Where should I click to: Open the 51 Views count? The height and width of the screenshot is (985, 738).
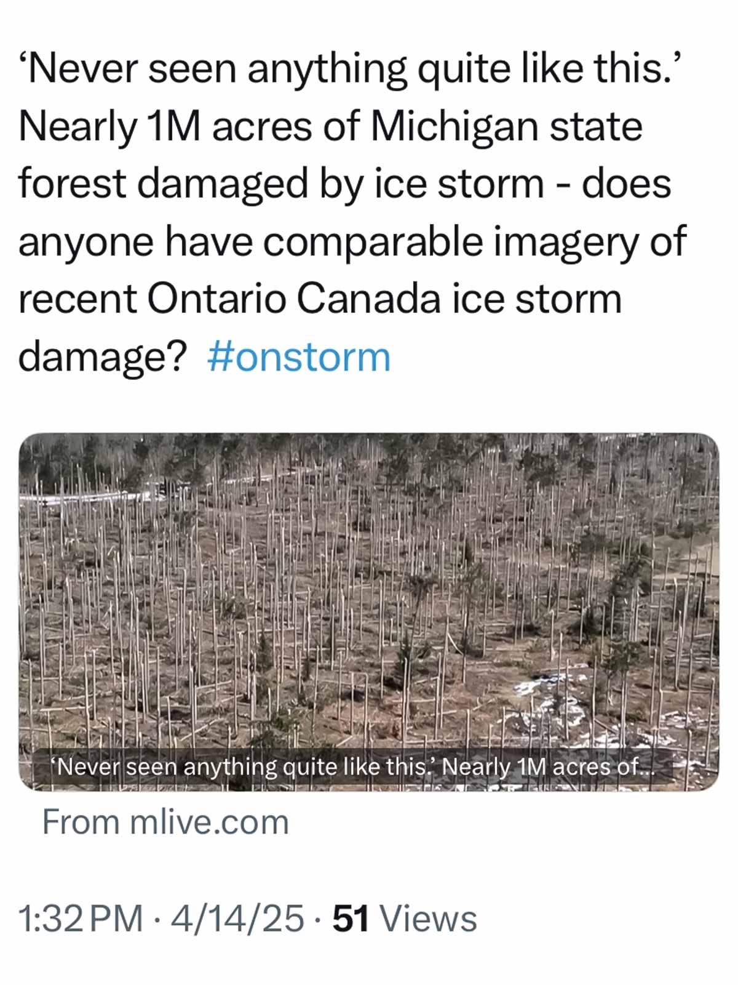click(x=404, y=919)
